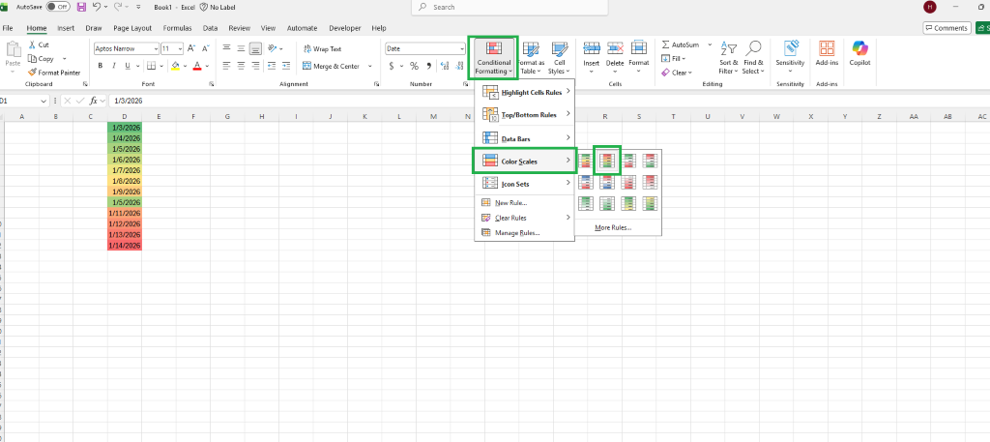The image size is (990, 442).
Task: Expand the Merge & Center dropdown arrow
Action: click(370, 66)
